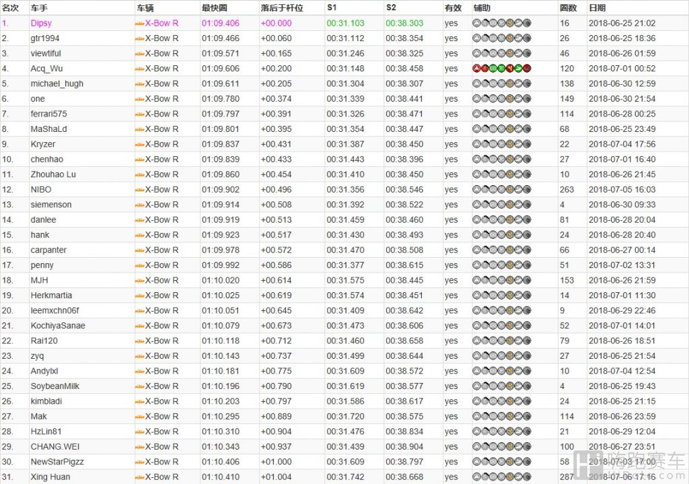
Task: Click the first assist icon in Mak's row
Action: pos(476,416)
